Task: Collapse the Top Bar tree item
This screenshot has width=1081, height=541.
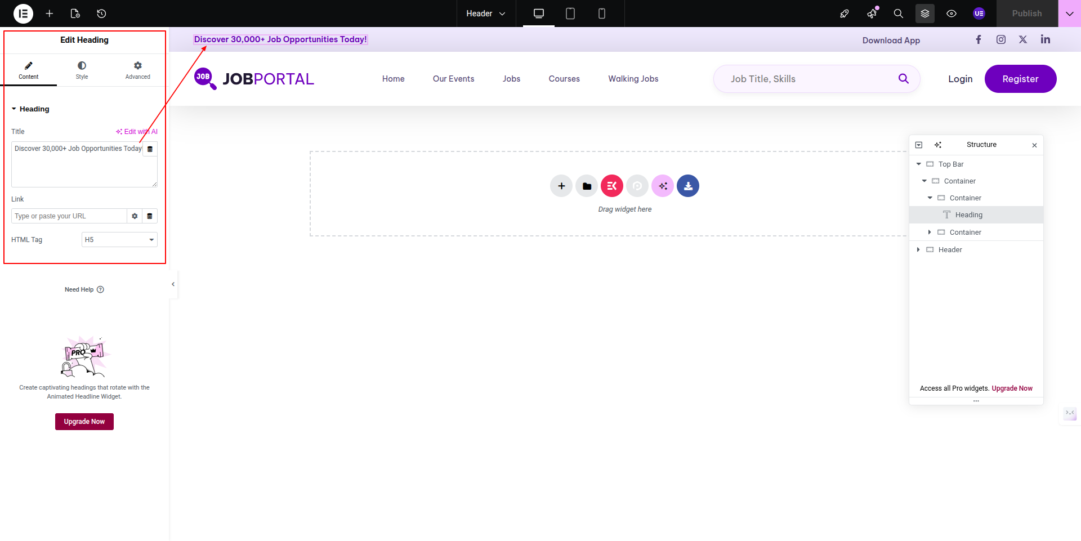Action: 918,164
